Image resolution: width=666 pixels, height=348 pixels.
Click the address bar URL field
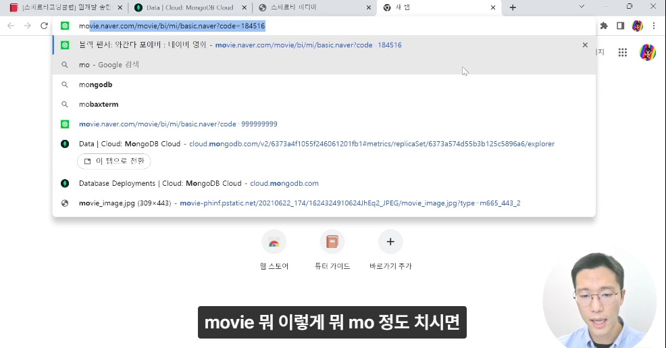click(323, 26)
